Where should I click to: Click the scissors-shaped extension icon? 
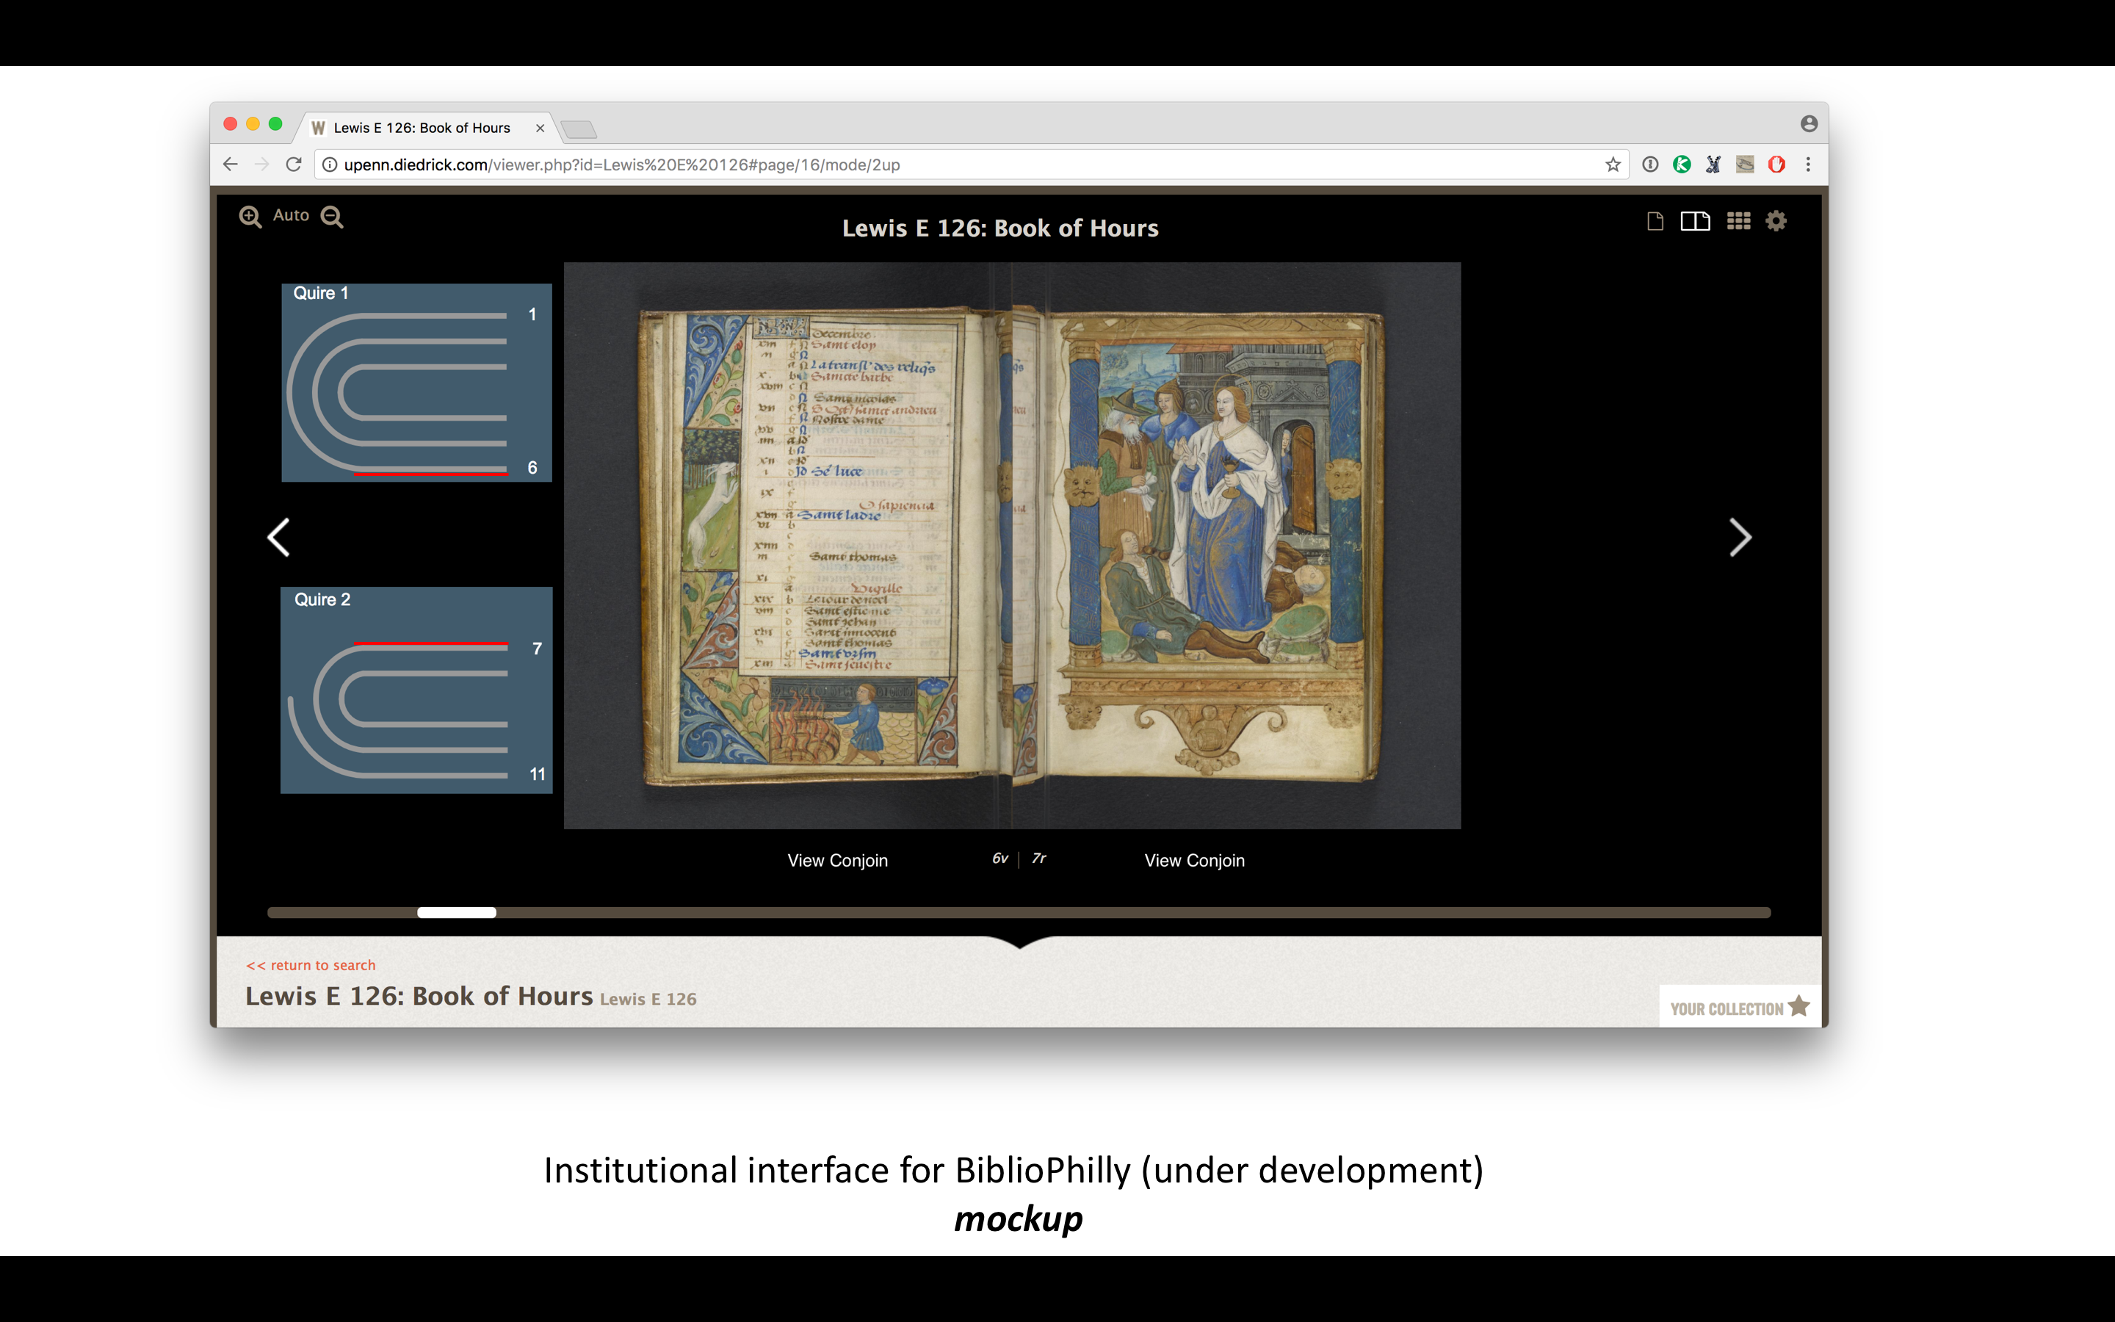[x=1713, y=165]
